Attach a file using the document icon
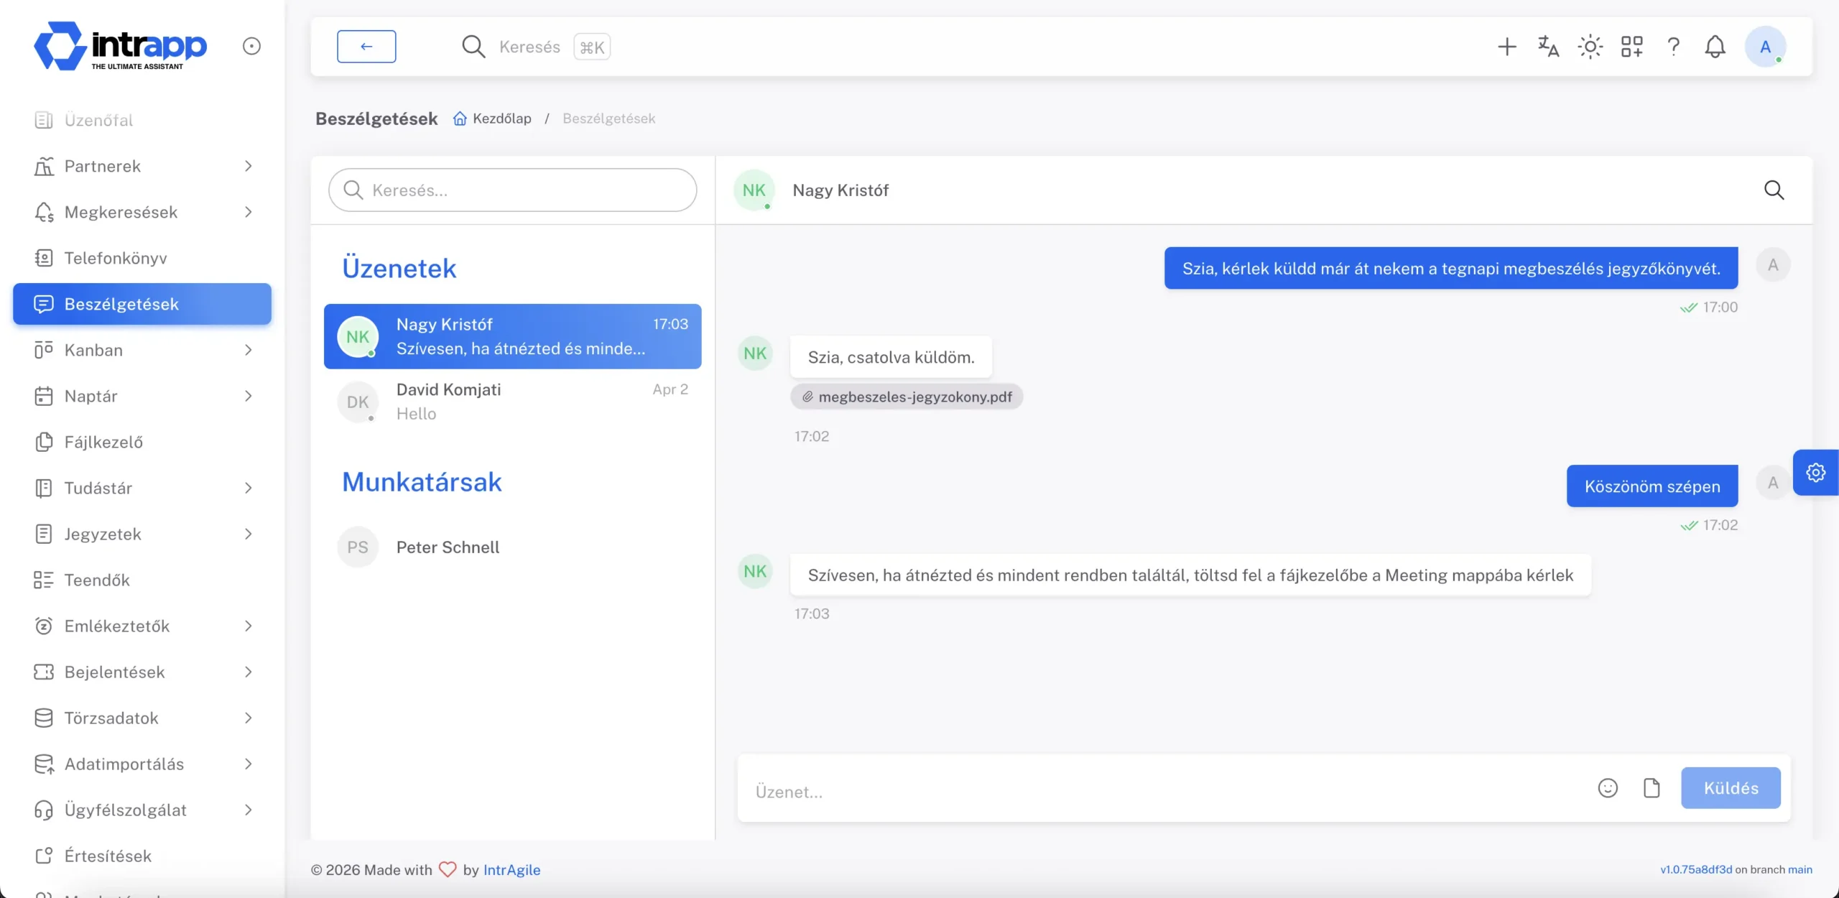1839x898 pixels. coord(1652,788)
